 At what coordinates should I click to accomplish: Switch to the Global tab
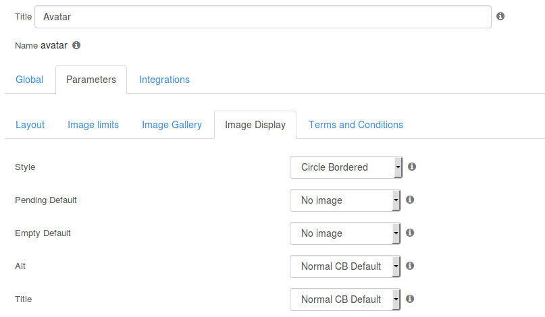[x=30, y=80]
